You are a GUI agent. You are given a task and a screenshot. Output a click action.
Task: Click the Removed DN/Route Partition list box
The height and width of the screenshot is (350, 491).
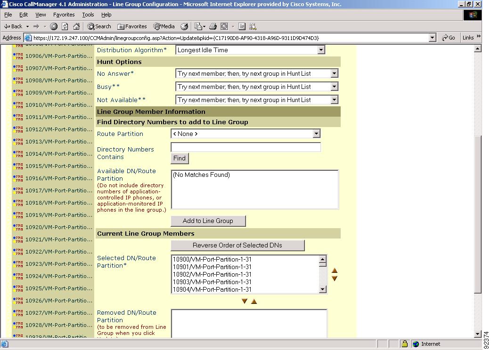click(x=249, y=324)
